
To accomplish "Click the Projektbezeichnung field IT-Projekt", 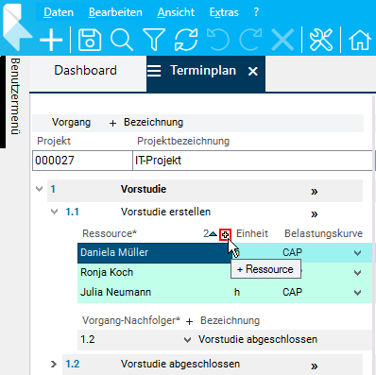I will (253, 161).
